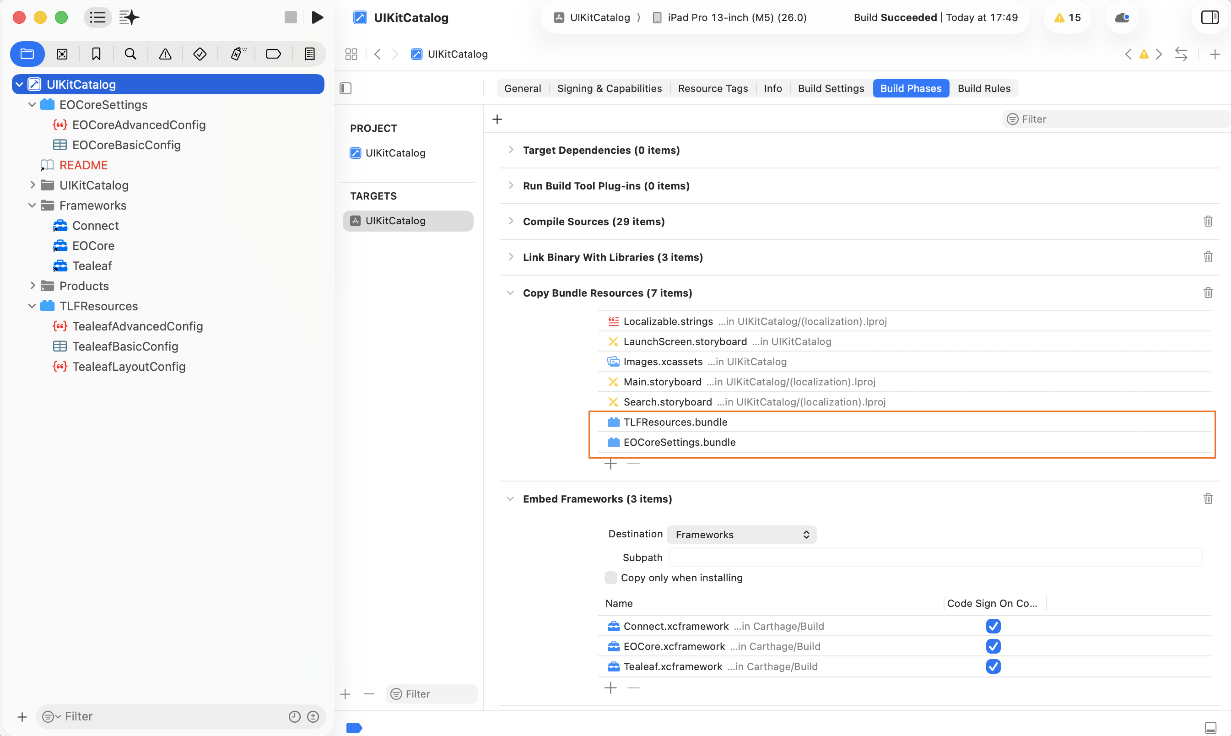Image resolution: width=1231 pixels, height=736 pixels.
Task: Choose the iPad Pro 13-inch run destination
Action: click(x=730, y=18)
